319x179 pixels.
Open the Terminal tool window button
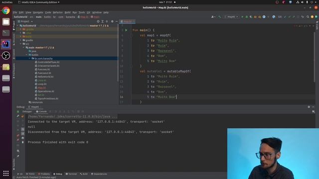coord(71,174)
